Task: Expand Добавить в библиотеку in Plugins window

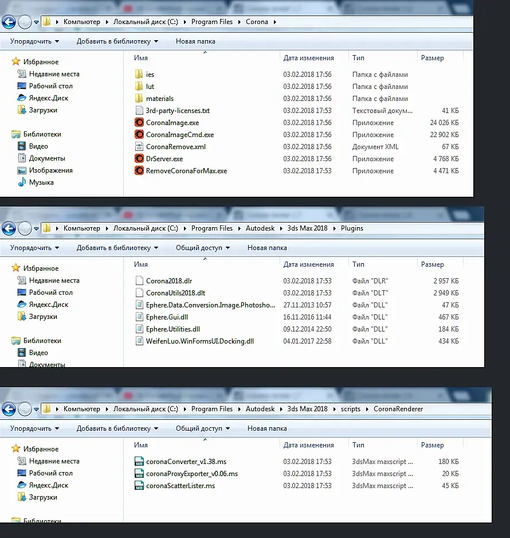Action: point(117,248)
